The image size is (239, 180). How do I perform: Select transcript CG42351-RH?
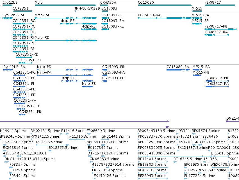pyautogui.click(x=24, y=32)
